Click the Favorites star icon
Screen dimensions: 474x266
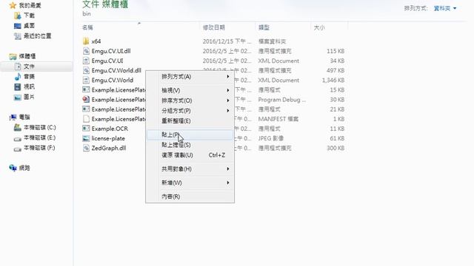pyautogui.click(x=13, y=5)
